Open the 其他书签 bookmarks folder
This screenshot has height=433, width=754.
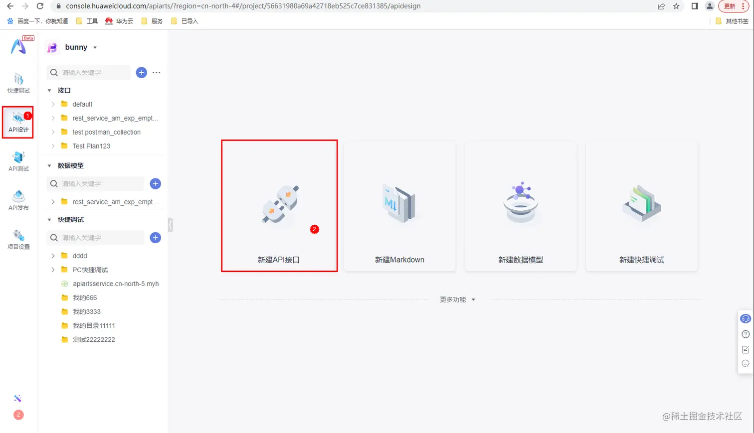[x=732, y=21]
